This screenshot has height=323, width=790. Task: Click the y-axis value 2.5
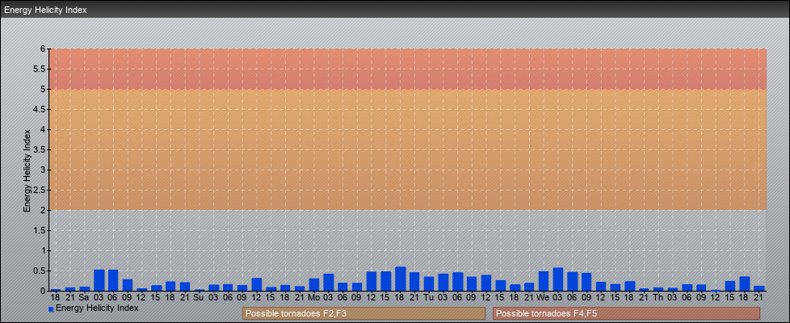tap(40, 190)
